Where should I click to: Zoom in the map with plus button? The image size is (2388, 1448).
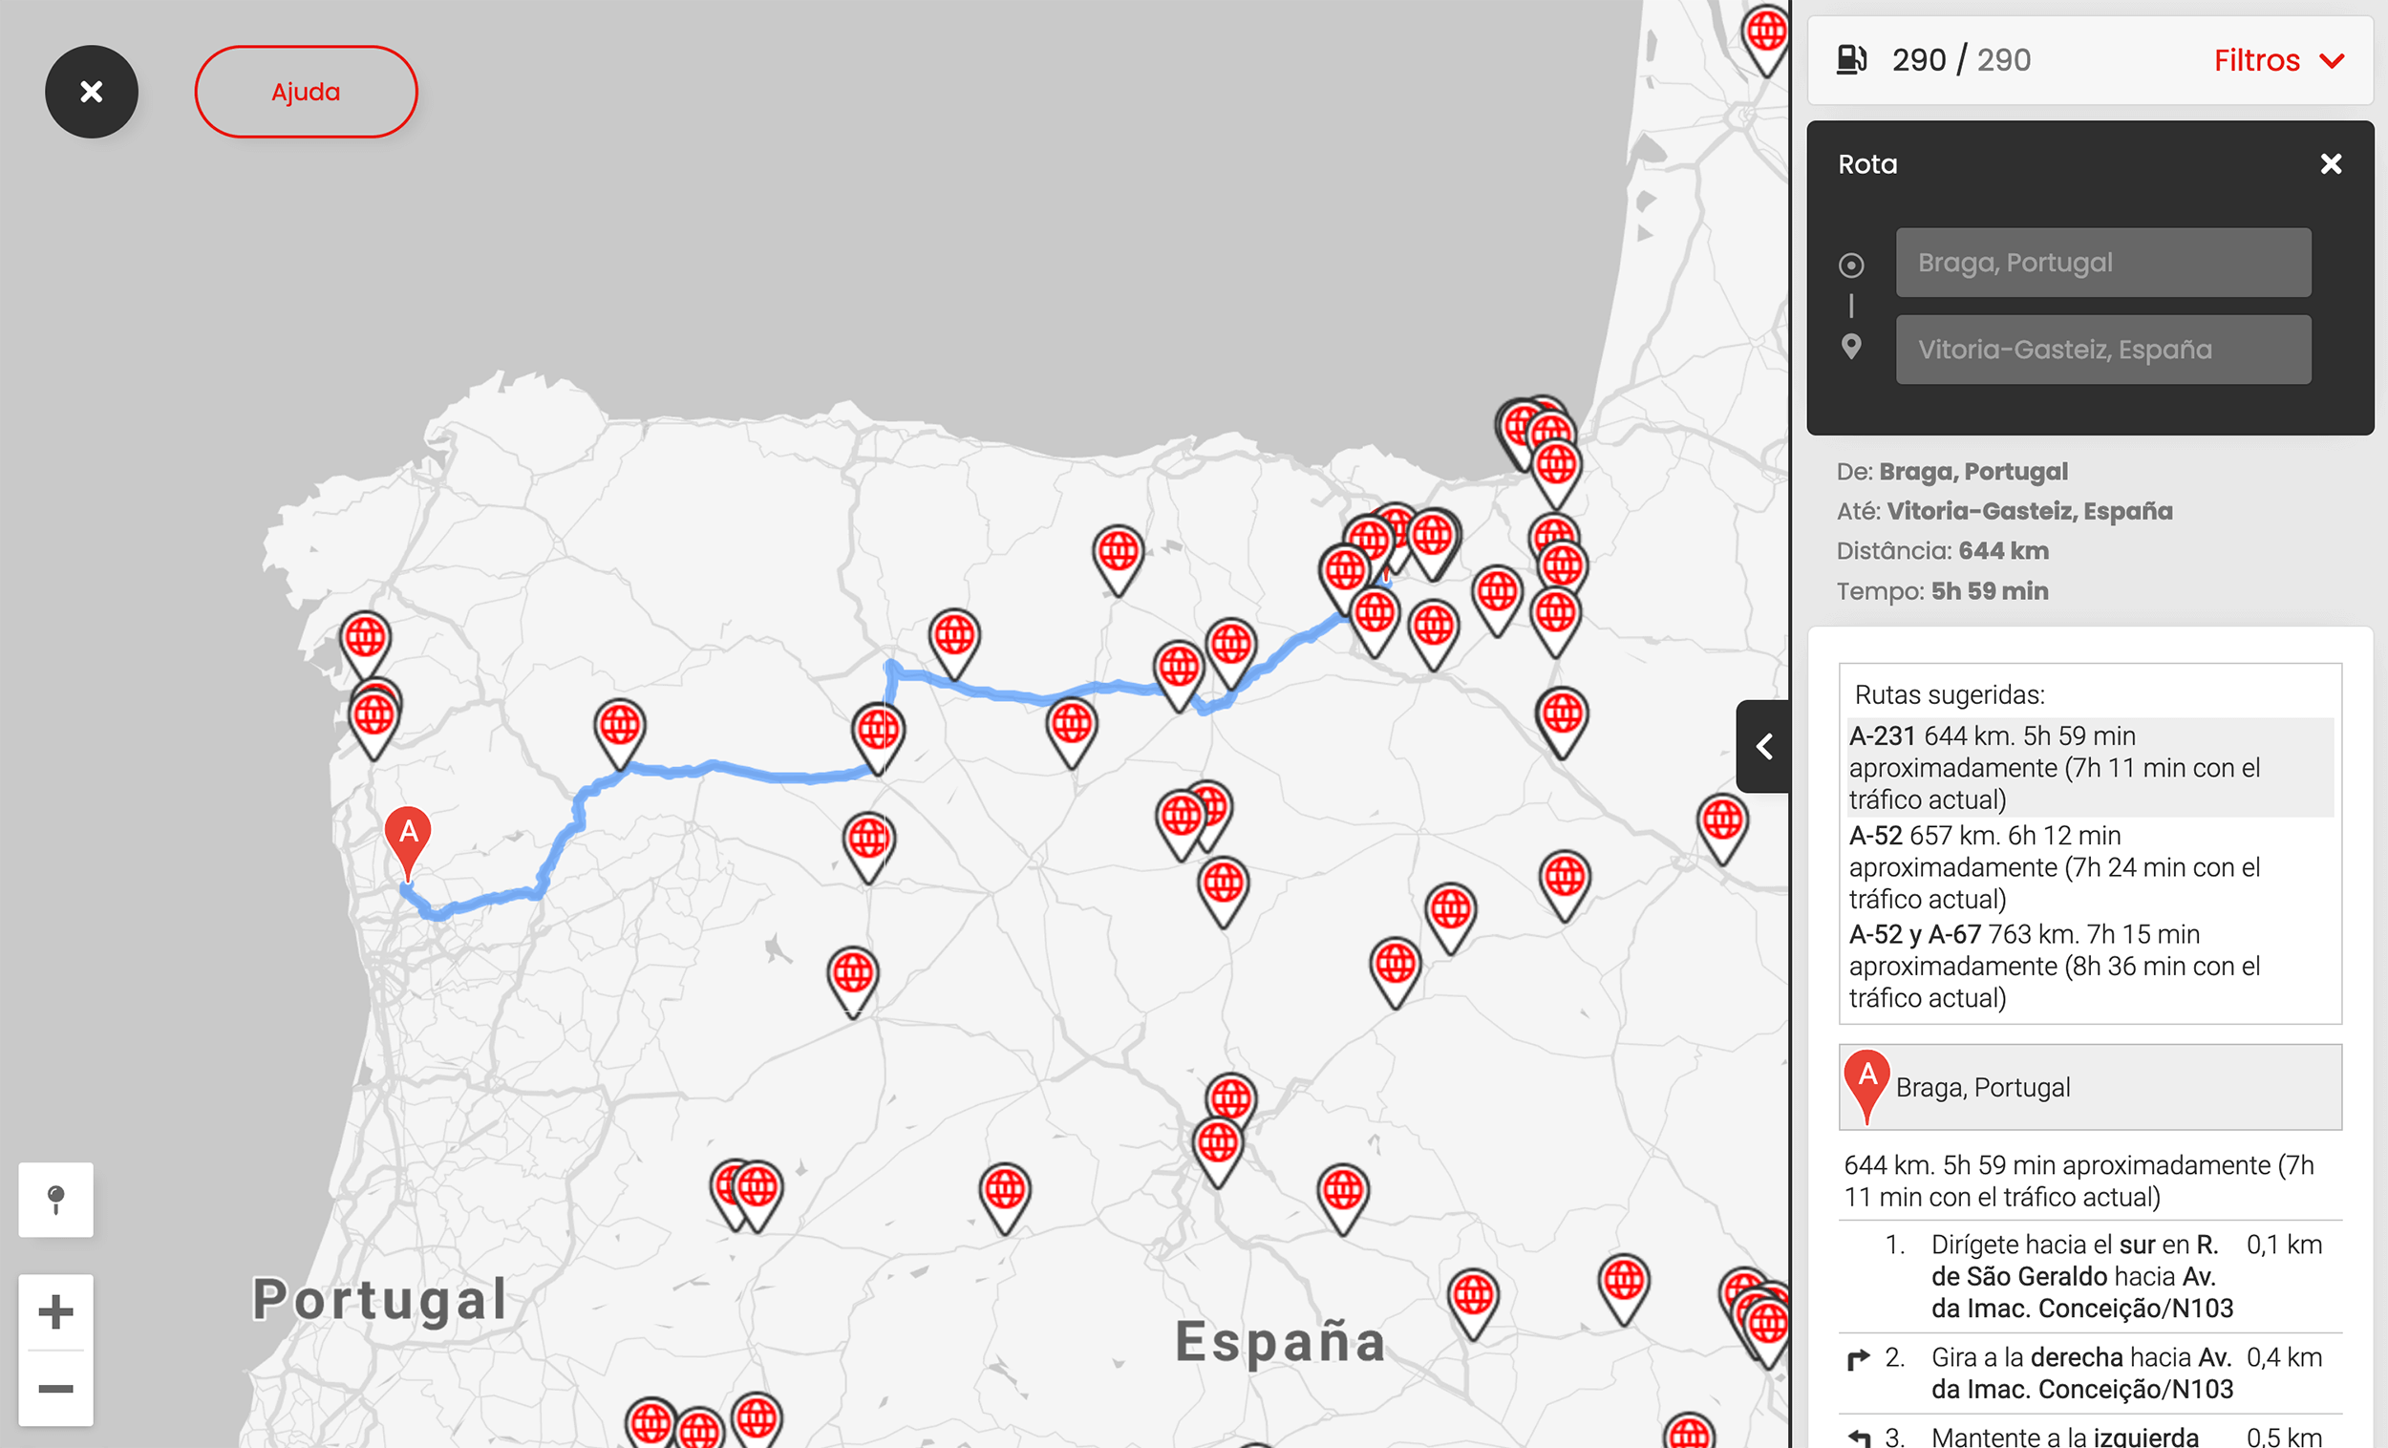[x=55, y=1311]
